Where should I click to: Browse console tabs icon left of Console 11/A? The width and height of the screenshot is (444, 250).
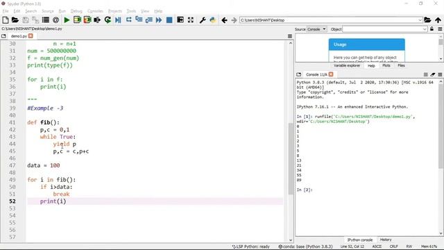pos(299,74)
